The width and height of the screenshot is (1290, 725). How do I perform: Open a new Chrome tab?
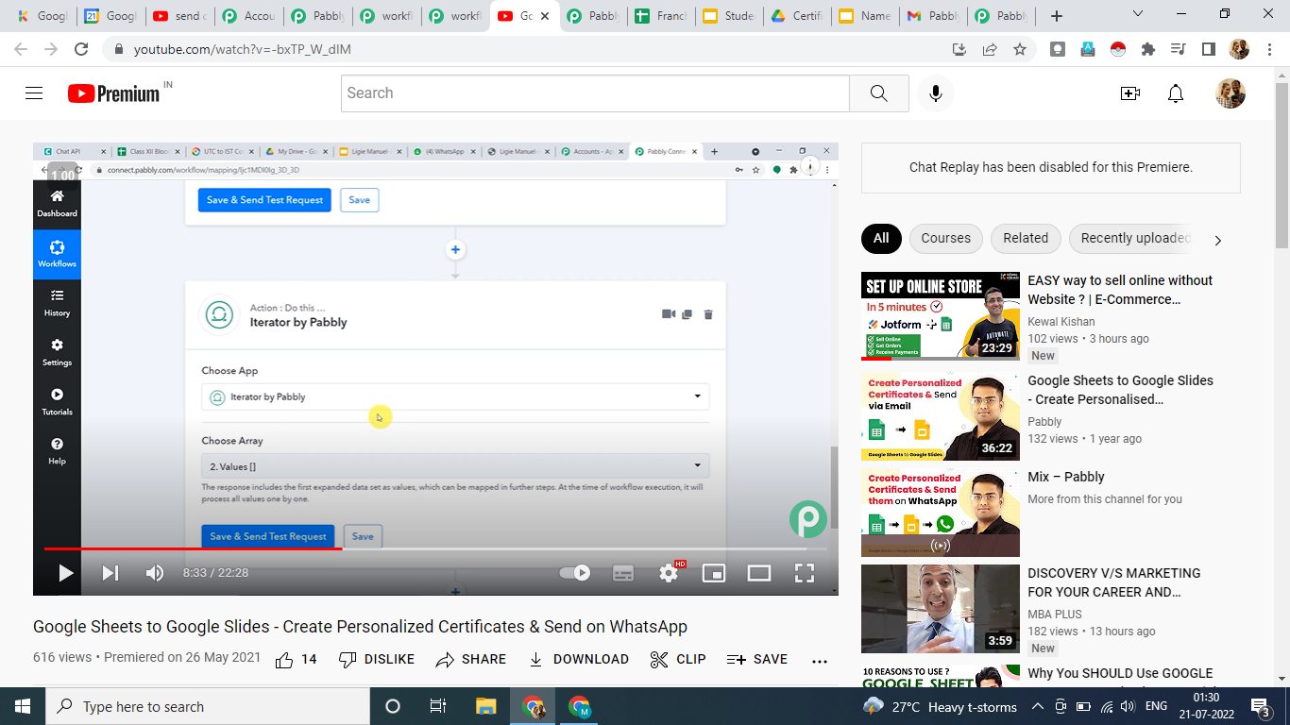click(x=1057, y=16)
